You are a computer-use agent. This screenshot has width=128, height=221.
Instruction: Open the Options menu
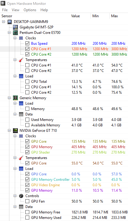tap(30, 10)
